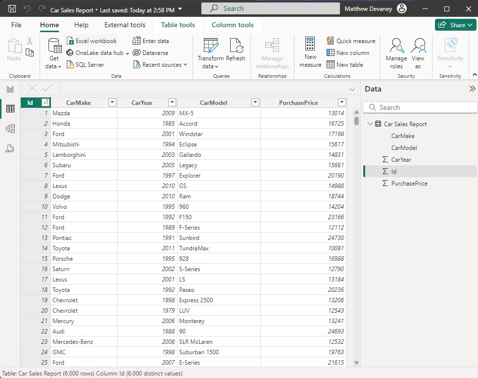Screen dimensions: 478x378
Task: Click the table scrollbar up arrow
Action: 356,112
